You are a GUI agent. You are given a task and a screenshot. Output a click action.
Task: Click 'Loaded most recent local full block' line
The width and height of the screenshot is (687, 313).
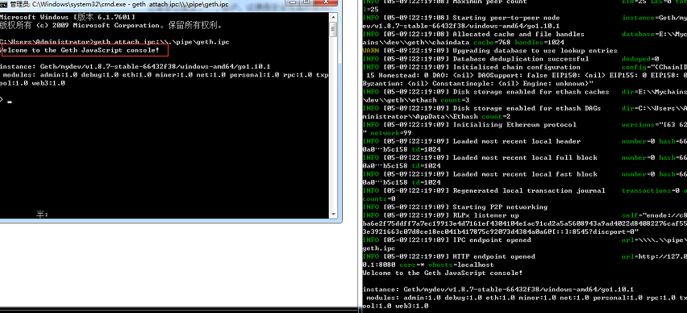click(525, 157)
